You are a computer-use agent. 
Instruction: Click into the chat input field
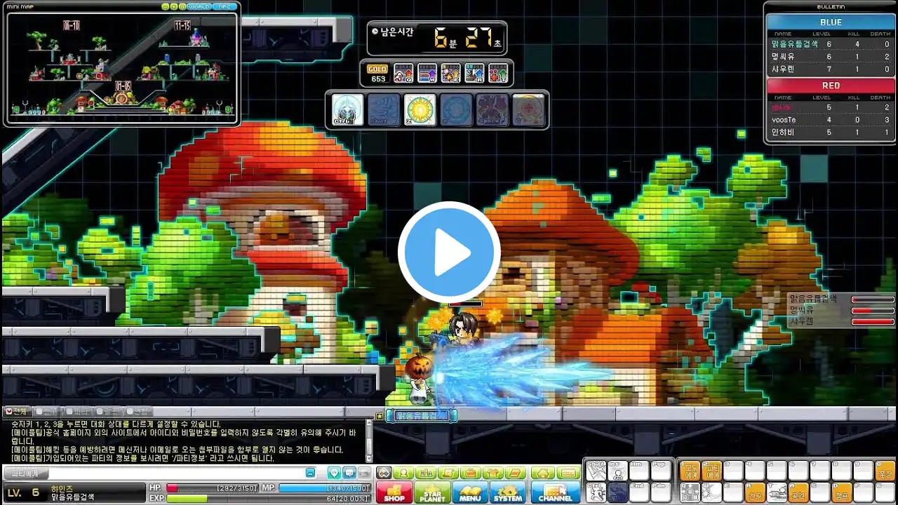[176, 473]
